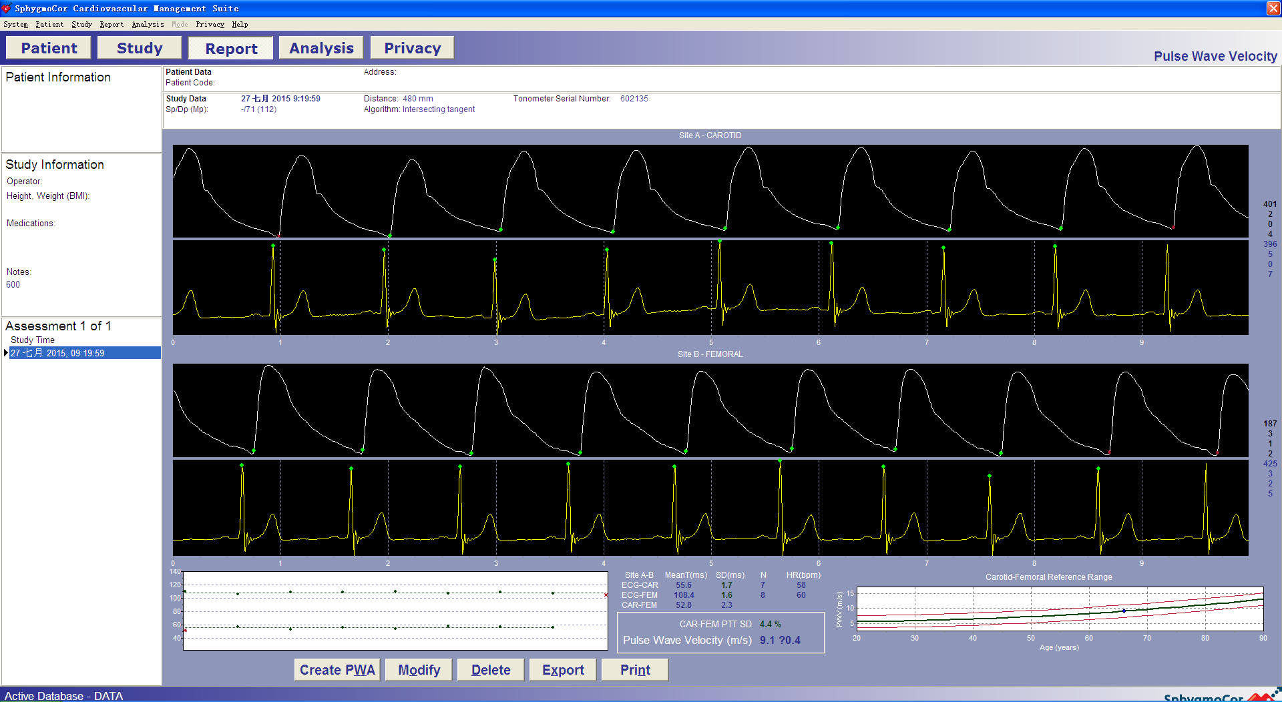Switch to the Patient tab button
1282x702 pixels.
point(49,48)
